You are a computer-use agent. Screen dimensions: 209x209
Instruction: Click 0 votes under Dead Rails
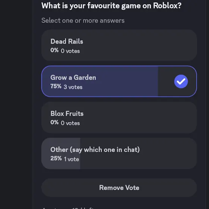pyautogui.click(x=70, y=51)
